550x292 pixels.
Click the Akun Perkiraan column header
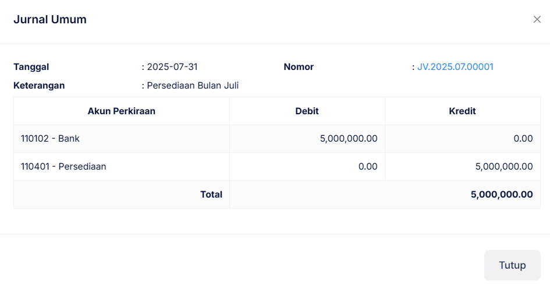pos(122,111)
